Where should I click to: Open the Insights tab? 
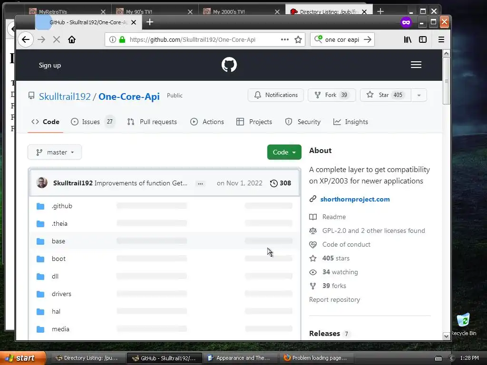point(351,122)
